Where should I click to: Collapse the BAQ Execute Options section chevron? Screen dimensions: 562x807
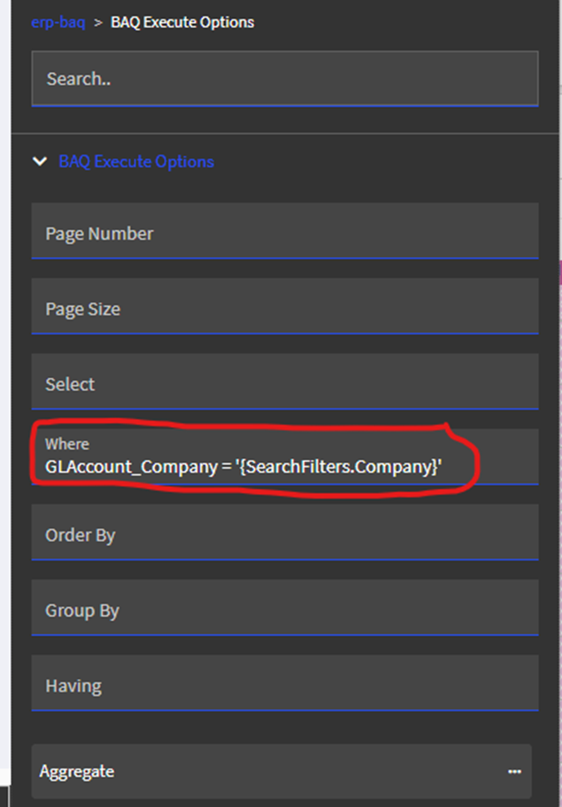[x=39, y=161]
